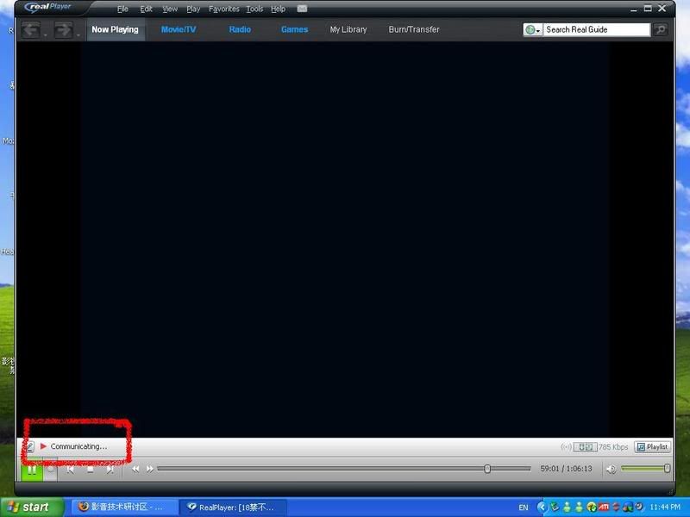
Task: Click the Search Real Guide input field
Action: 595,29
